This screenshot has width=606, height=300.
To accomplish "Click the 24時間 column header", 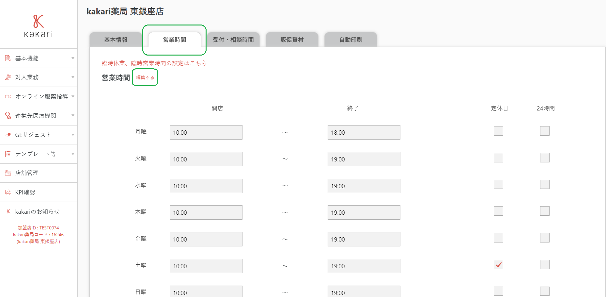I will pyautogui.click(x=546, y=108).
